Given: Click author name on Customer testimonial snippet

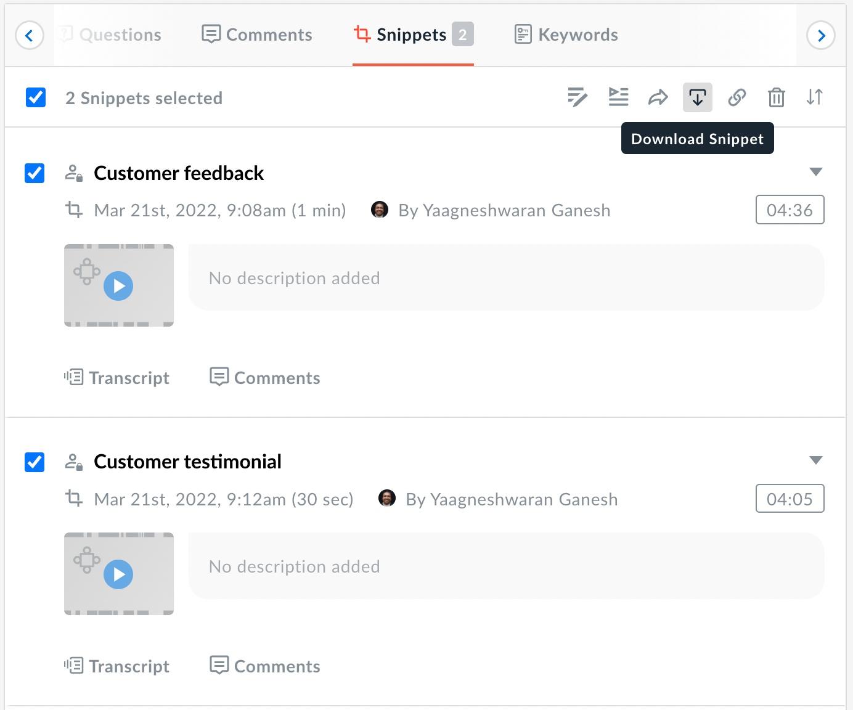Looking at the screenshot, I should tap(512, 499).
